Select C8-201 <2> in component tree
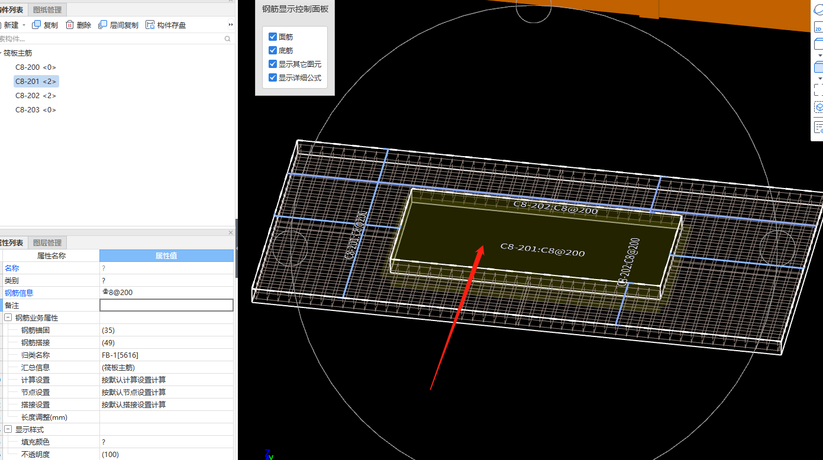The image size is (823, 460). [x=35, y=82]
